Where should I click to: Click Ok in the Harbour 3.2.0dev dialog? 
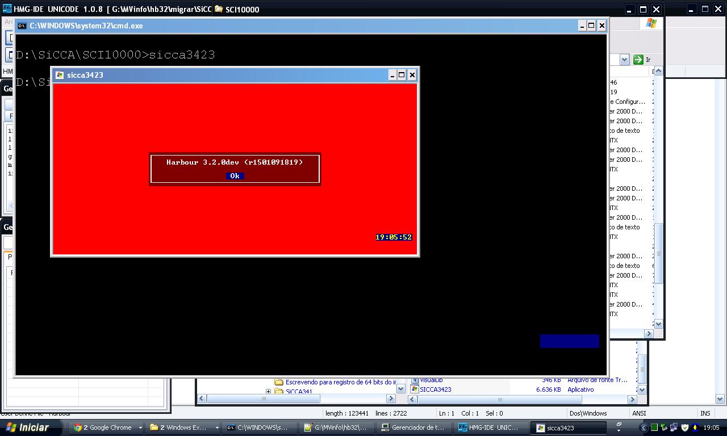235,176
